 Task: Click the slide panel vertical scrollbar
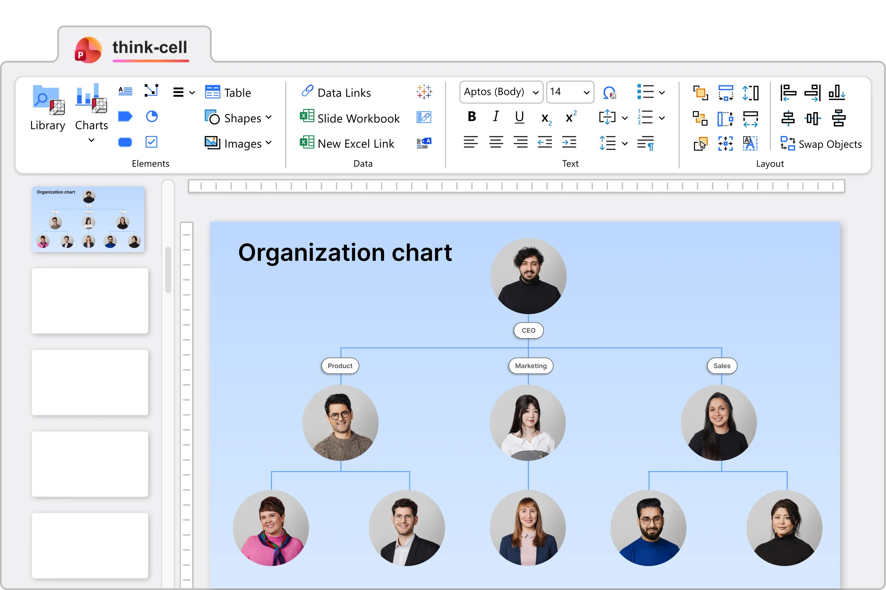click(168, 270)
